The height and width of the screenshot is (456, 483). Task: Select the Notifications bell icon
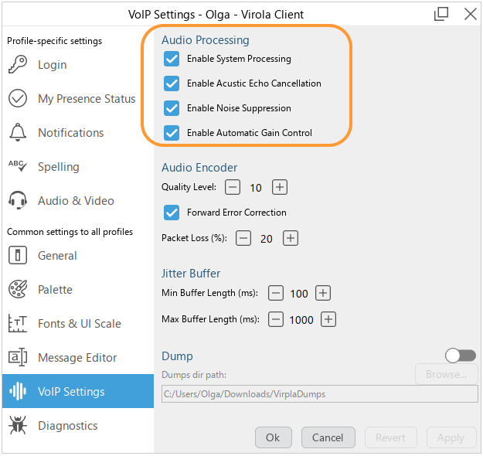tap(18, 133)
